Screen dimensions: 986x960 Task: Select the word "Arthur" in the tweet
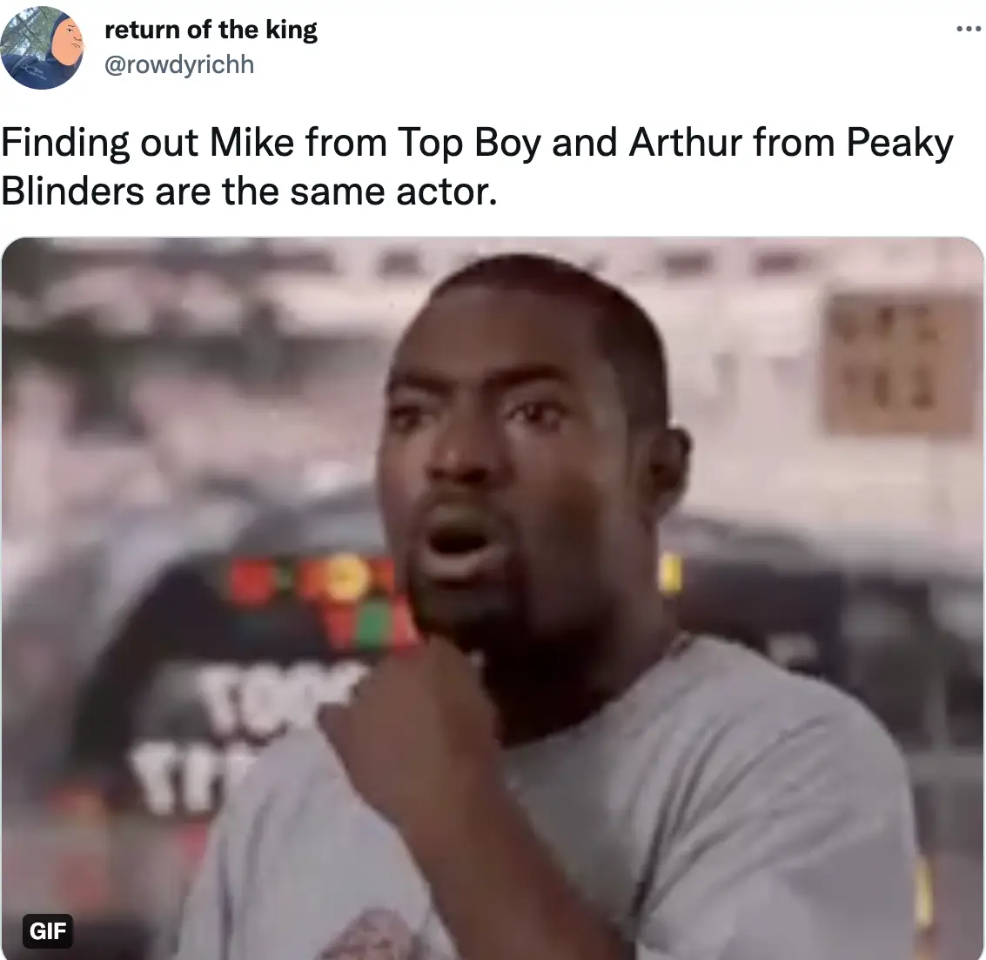point(686,142)
